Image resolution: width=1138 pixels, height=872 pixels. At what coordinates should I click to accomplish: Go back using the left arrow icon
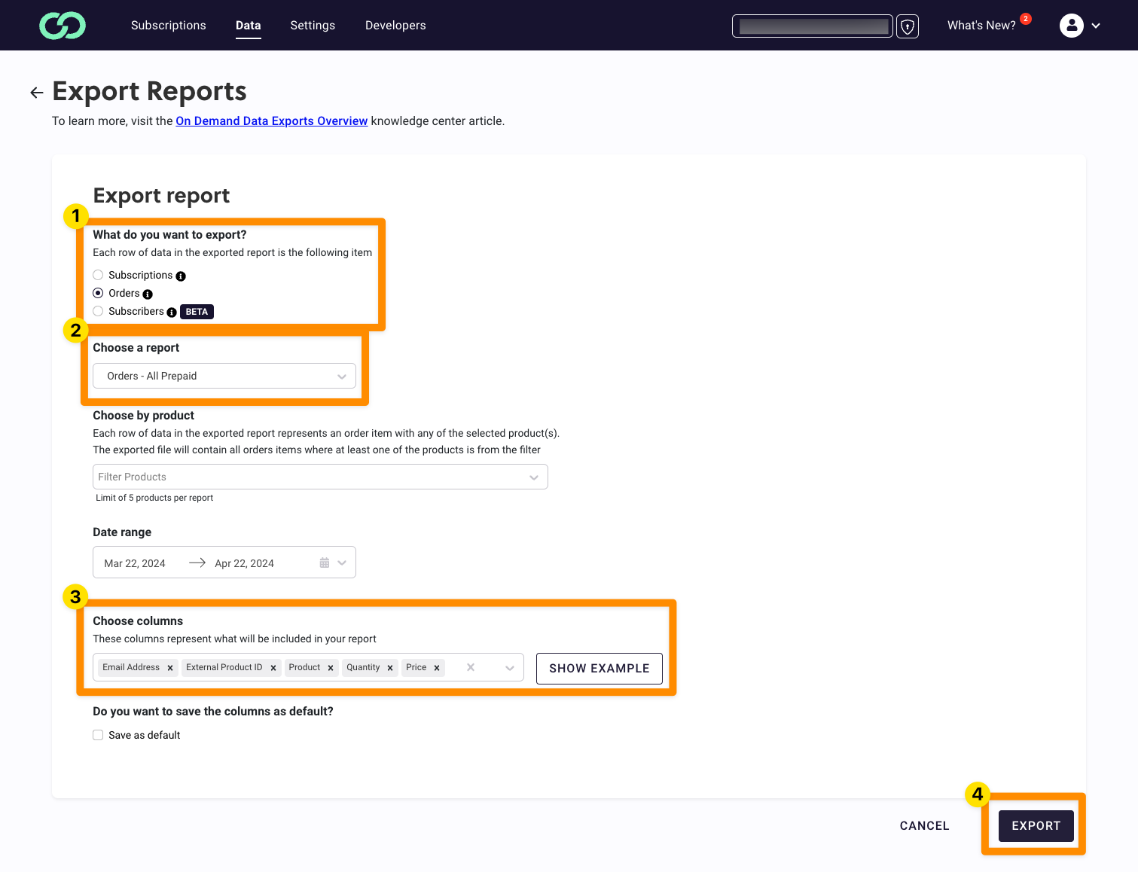pos(36,93)
